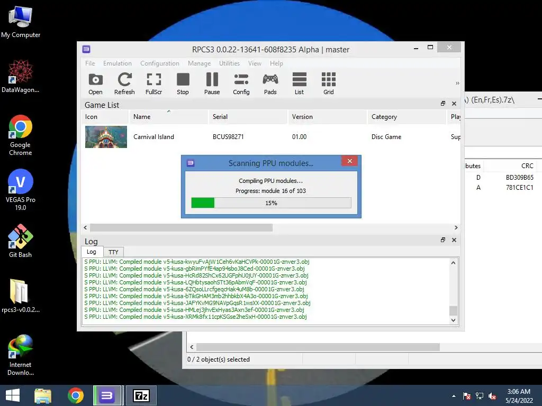The image size is (542, 406).
Task: Switch to 7-Zip taskbar button
Action: [x=141, y=395]
